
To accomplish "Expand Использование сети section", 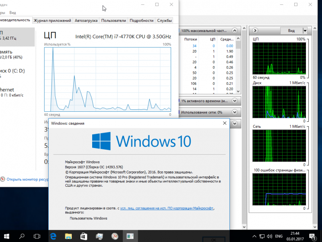I will pos(235,112).
